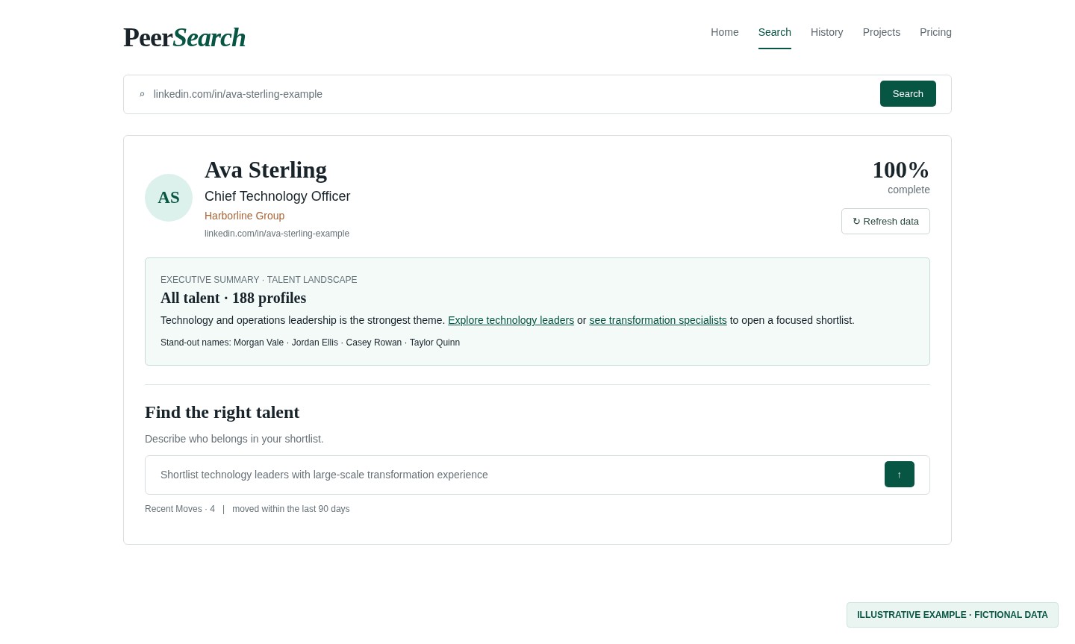Click the Refresh data button
This screenshot has height=644, width=1075.
885,222
